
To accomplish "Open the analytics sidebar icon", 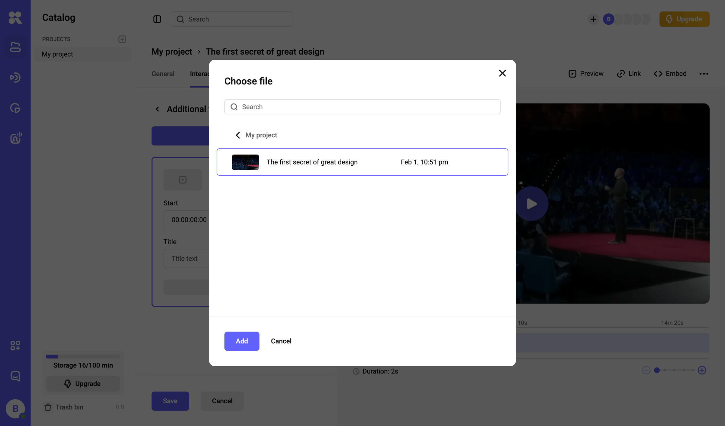I will click(15, 108).
